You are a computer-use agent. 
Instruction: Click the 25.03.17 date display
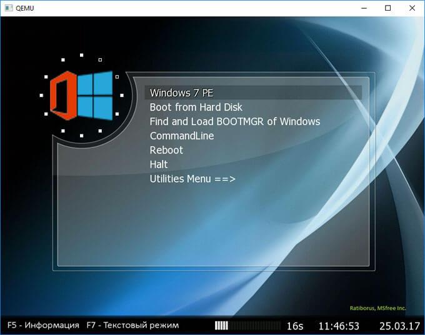pos(399,326)
